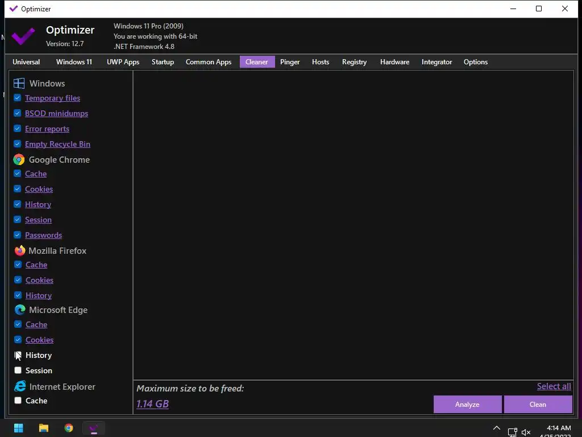The width and height of the screenshot is (582, 437).
Task: Open the Startup tab
Action: click(163, 62)
